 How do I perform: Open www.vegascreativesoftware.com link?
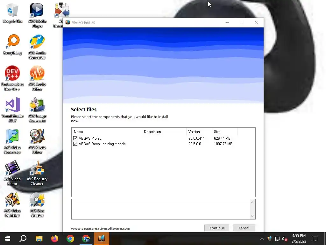point(101,228)
